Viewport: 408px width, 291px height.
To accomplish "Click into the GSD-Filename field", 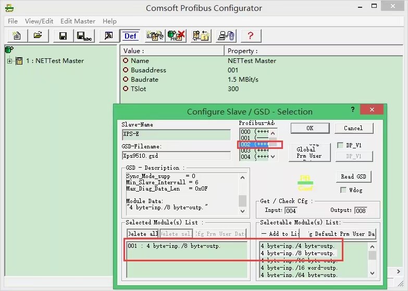I will click(176, 156).
